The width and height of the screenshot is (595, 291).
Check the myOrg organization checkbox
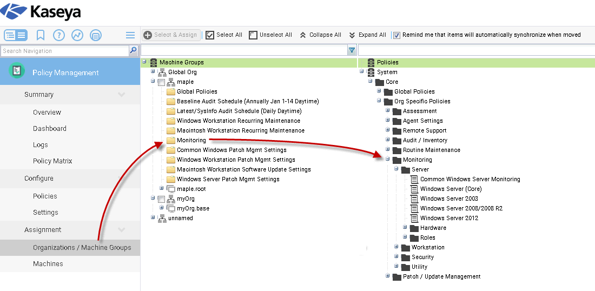pyautogui.click(x=161, y=199)
